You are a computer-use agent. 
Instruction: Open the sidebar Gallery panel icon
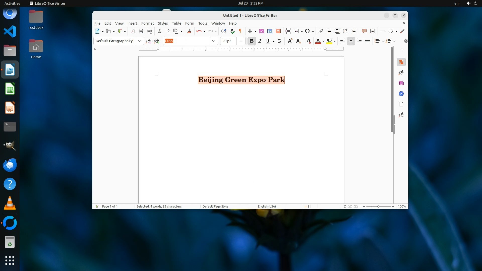(401, 83)
